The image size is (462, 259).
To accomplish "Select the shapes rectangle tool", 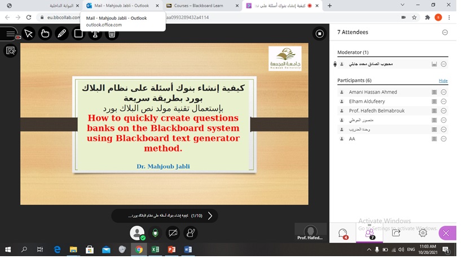I will 78,34.
